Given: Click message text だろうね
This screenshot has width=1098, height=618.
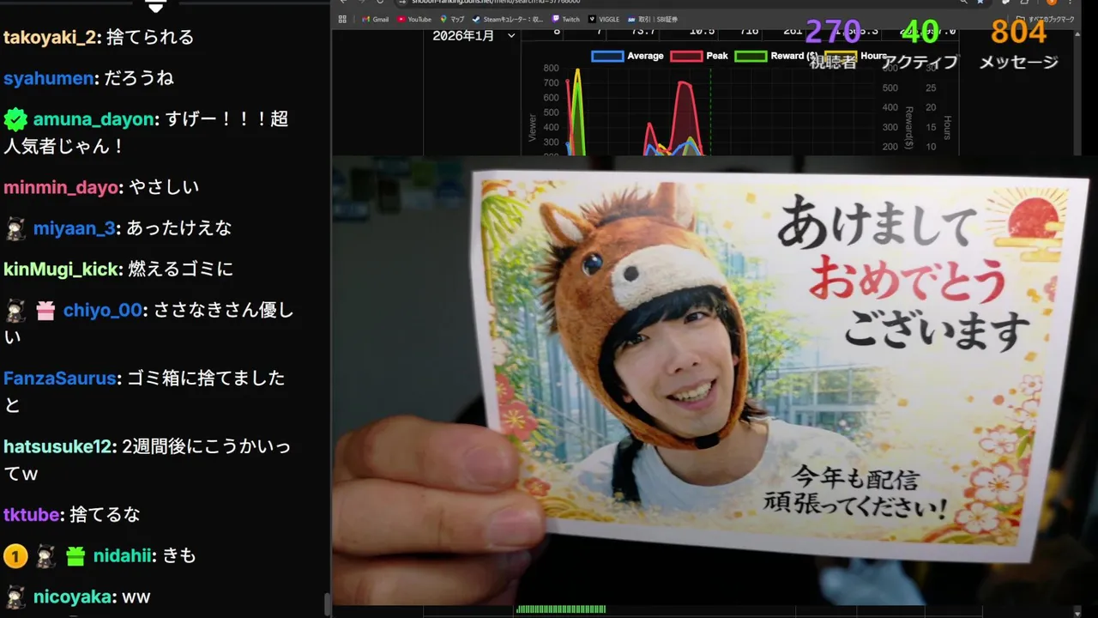Looking at the screenshot, I should 138,78.
